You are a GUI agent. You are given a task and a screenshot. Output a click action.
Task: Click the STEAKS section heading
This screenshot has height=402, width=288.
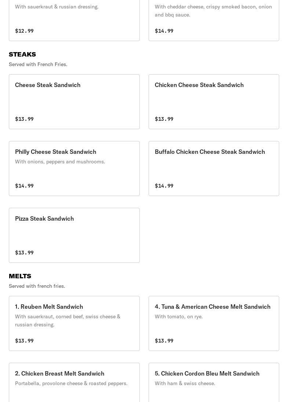pos(22,54)
